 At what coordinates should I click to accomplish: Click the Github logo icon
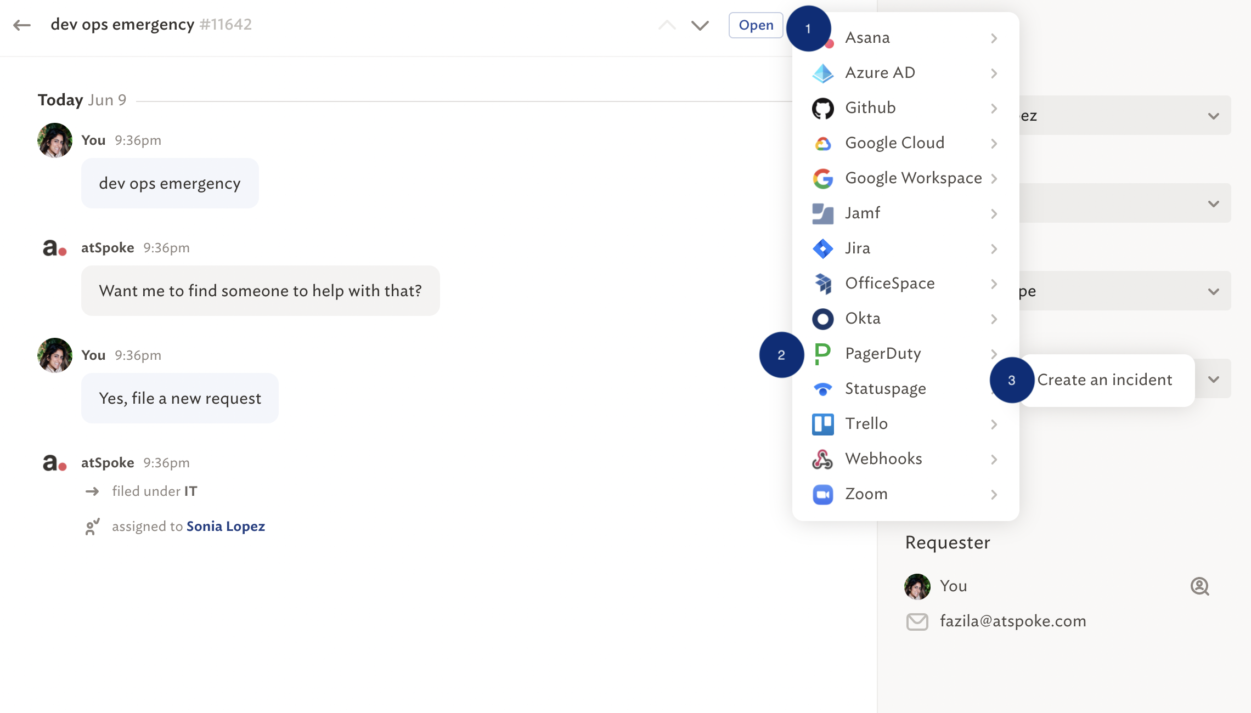pyautogui.click(x=822, y=108)
